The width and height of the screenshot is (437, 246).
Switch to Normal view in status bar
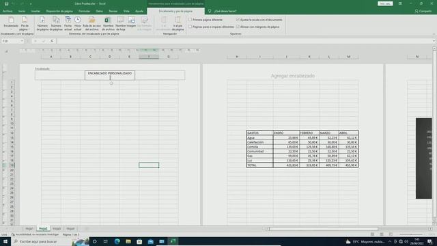coord(372,234)
